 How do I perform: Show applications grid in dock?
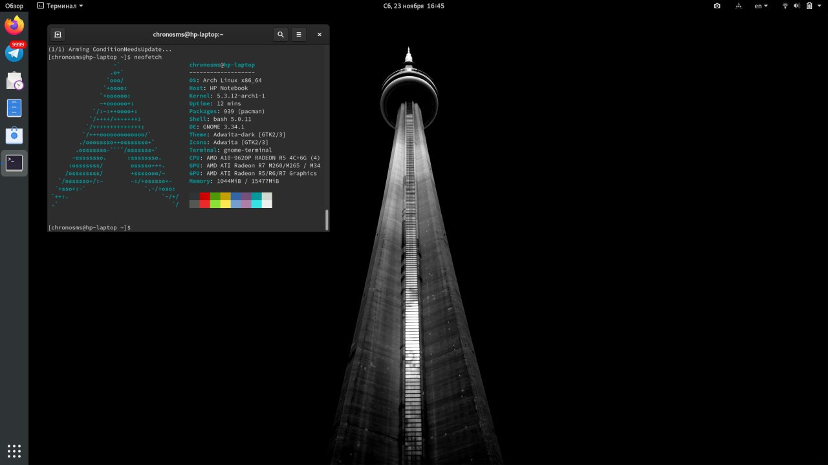pos(14,450)
